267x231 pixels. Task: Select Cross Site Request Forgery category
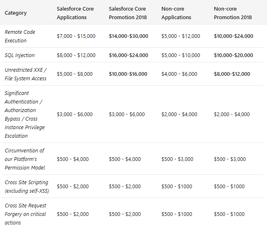coord(25,214)
